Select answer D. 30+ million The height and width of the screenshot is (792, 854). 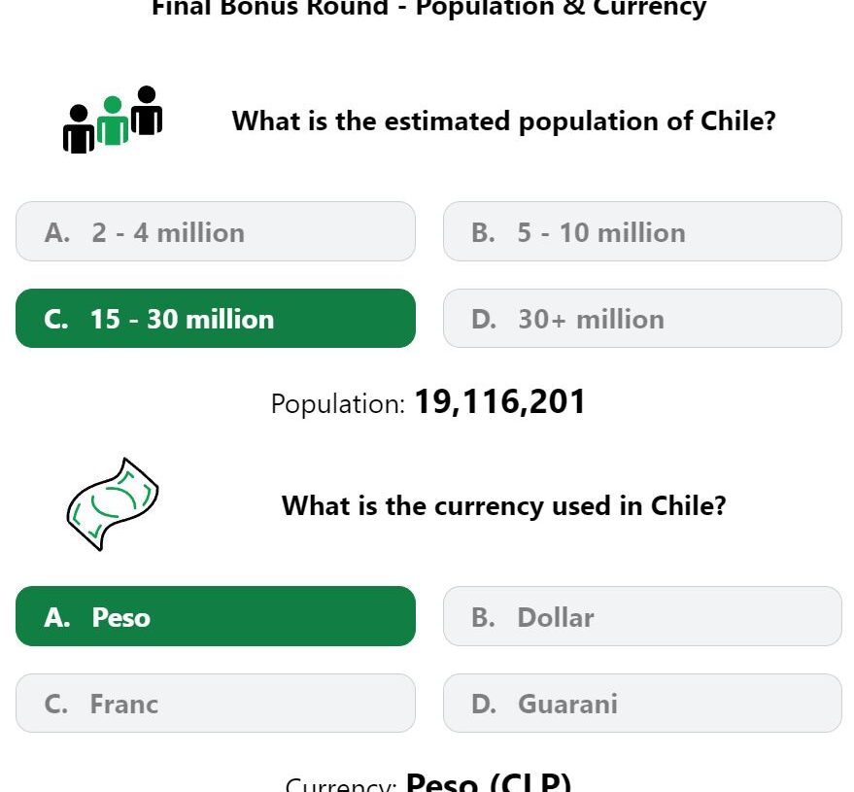coord(642,319)
